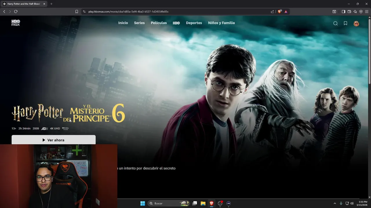371x208 pixels.
Task: Click the 13+ rating label
Action: (x=14, y=129)
